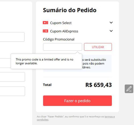
Task: Apply promo code with UTILIZAR button
Action: pos(98,47)
